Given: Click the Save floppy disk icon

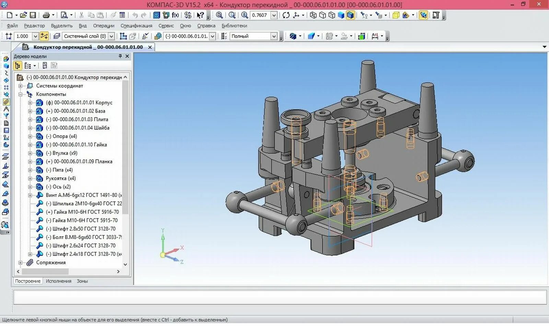Looking at the screenshot, I should [x=33, y=15].
